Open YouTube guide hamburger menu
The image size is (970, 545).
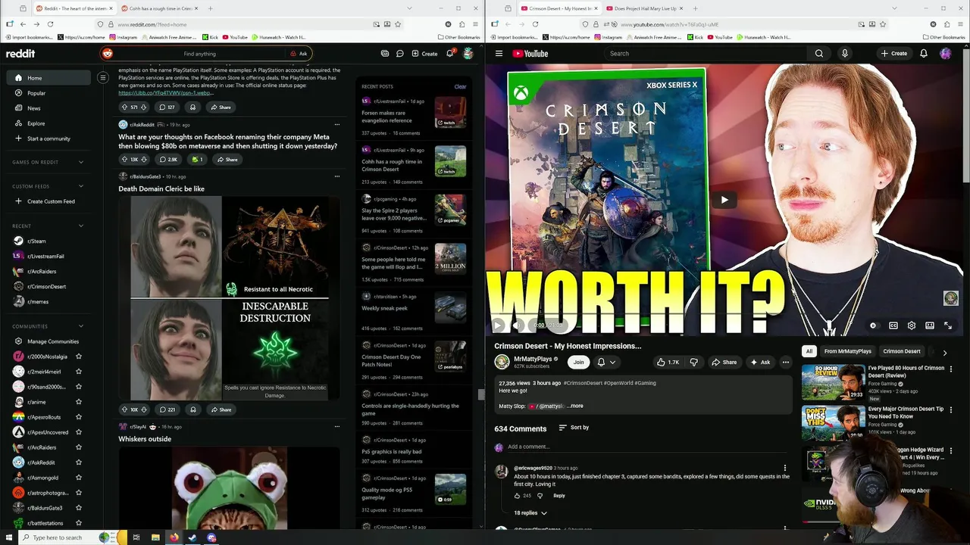(x=499, y=54)
